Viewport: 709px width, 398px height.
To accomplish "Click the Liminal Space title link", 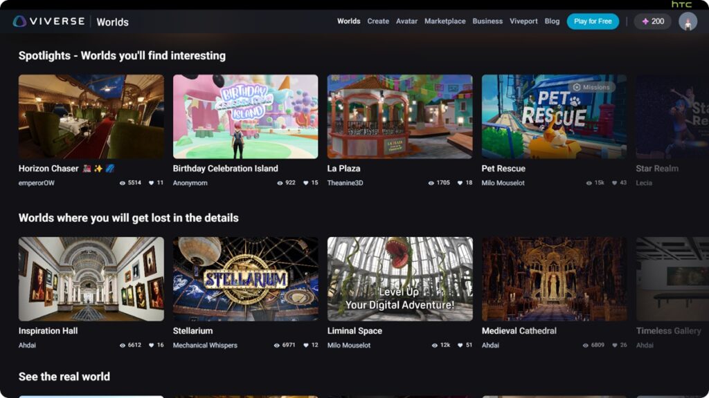I will [x=354, y=331].
